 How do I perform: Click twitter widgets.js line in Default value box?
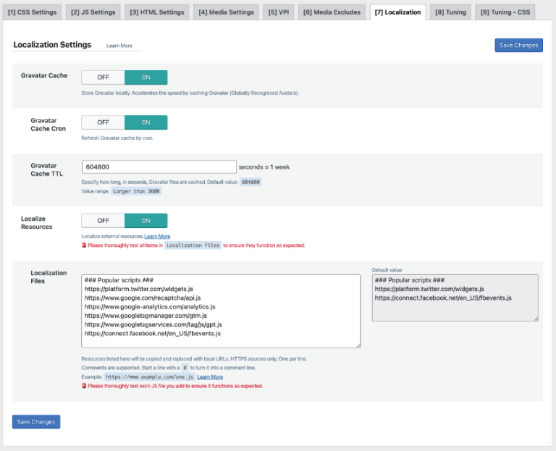429,289
